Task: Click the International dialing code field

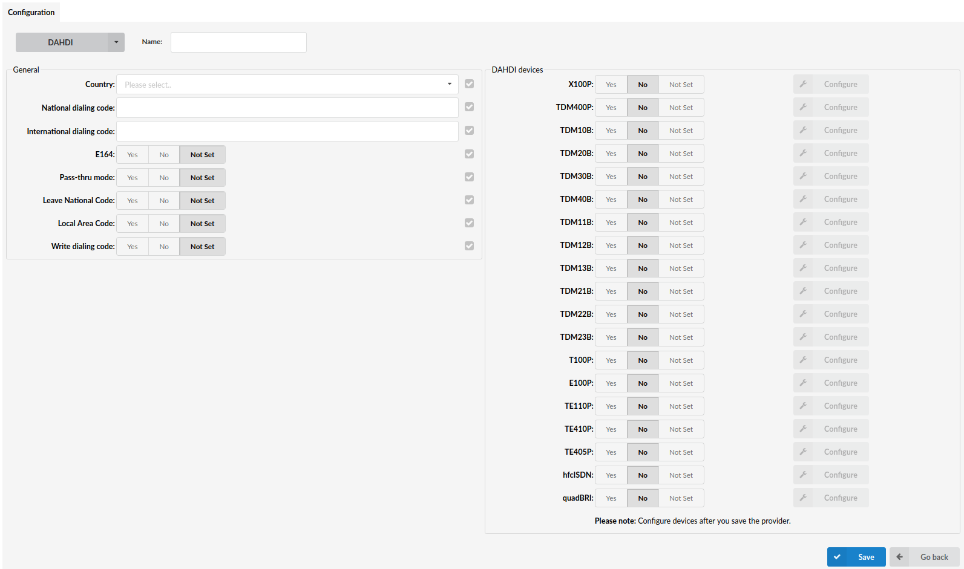Action: (x=287, y=131)
